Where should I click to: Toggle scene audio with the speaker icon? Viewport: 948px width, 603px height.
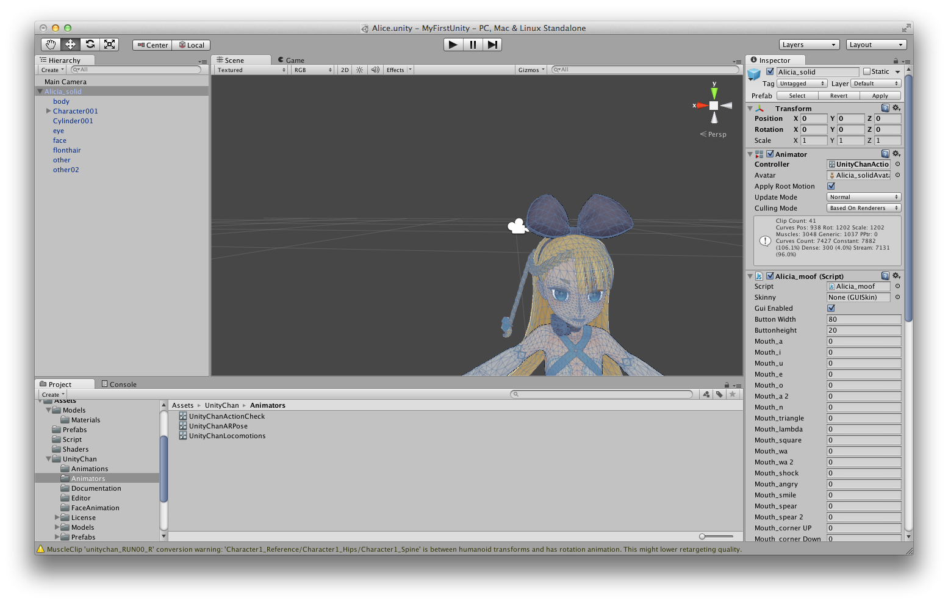(375, 70)
